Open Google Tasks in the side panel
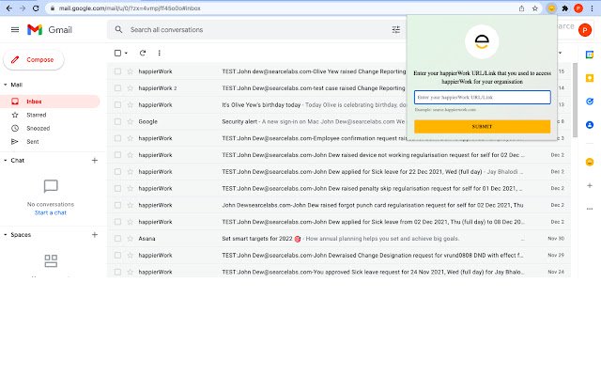This screenshot has width=601, height=376. click(590, 102)
